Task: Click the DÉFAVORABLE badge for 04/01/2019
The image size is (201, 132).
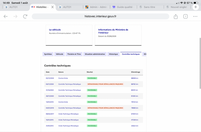Action: coord(105,108)
